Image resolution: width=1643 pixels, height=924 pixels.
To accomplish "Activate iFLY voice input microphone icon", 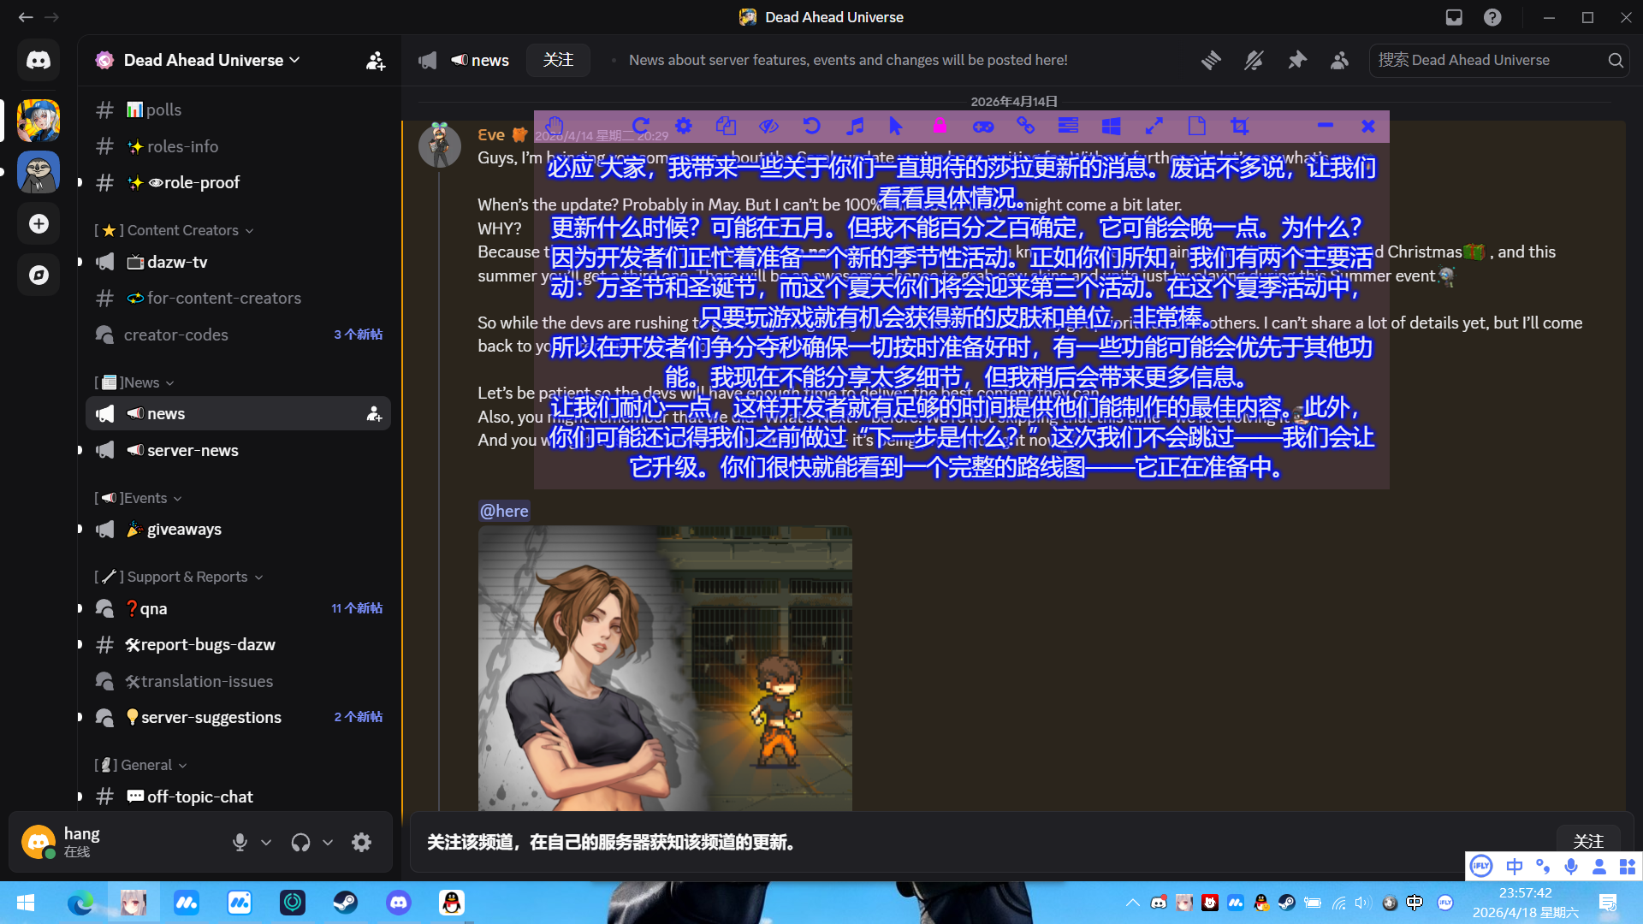I will [x=1570, y=867].
